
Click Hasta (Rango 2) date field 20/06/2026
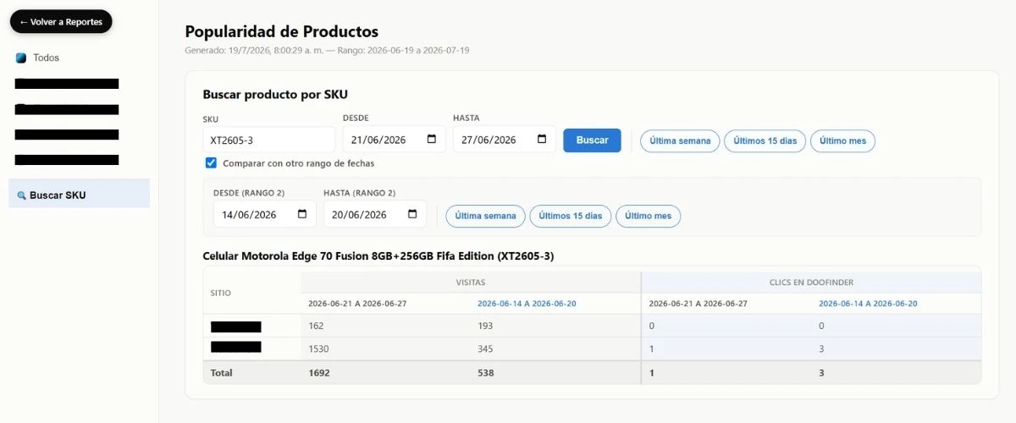point(375,214)
